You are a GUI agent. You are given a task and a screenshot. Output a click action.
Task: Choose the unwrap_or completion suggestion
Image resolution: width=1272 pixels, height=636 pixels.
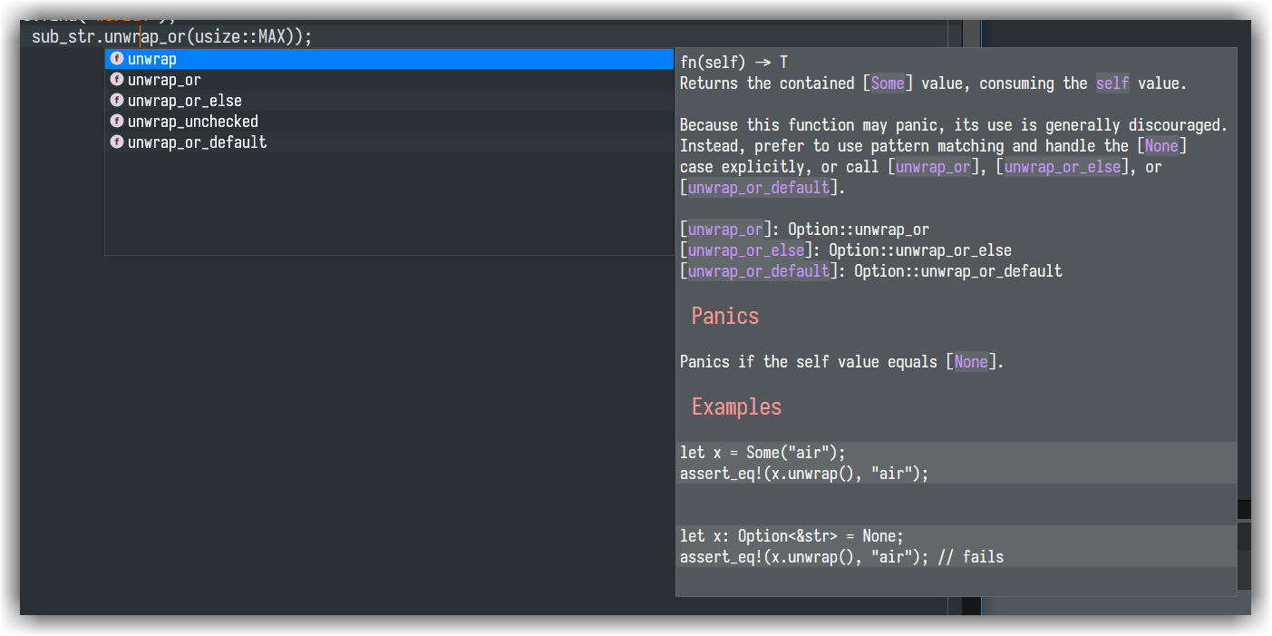click(x=164, y=80)
